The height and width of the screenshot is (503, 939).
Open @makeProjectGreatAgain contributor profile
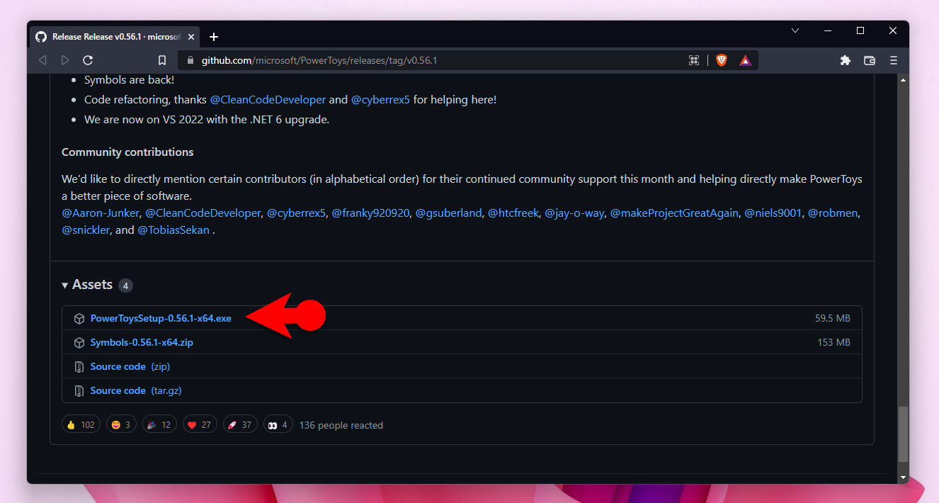674,213
